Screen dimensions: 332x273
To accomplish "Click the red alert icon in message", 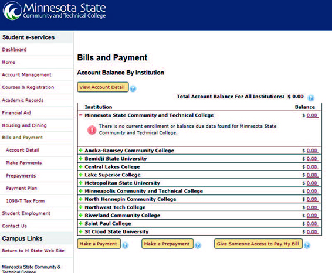I will tap(92, 130).
